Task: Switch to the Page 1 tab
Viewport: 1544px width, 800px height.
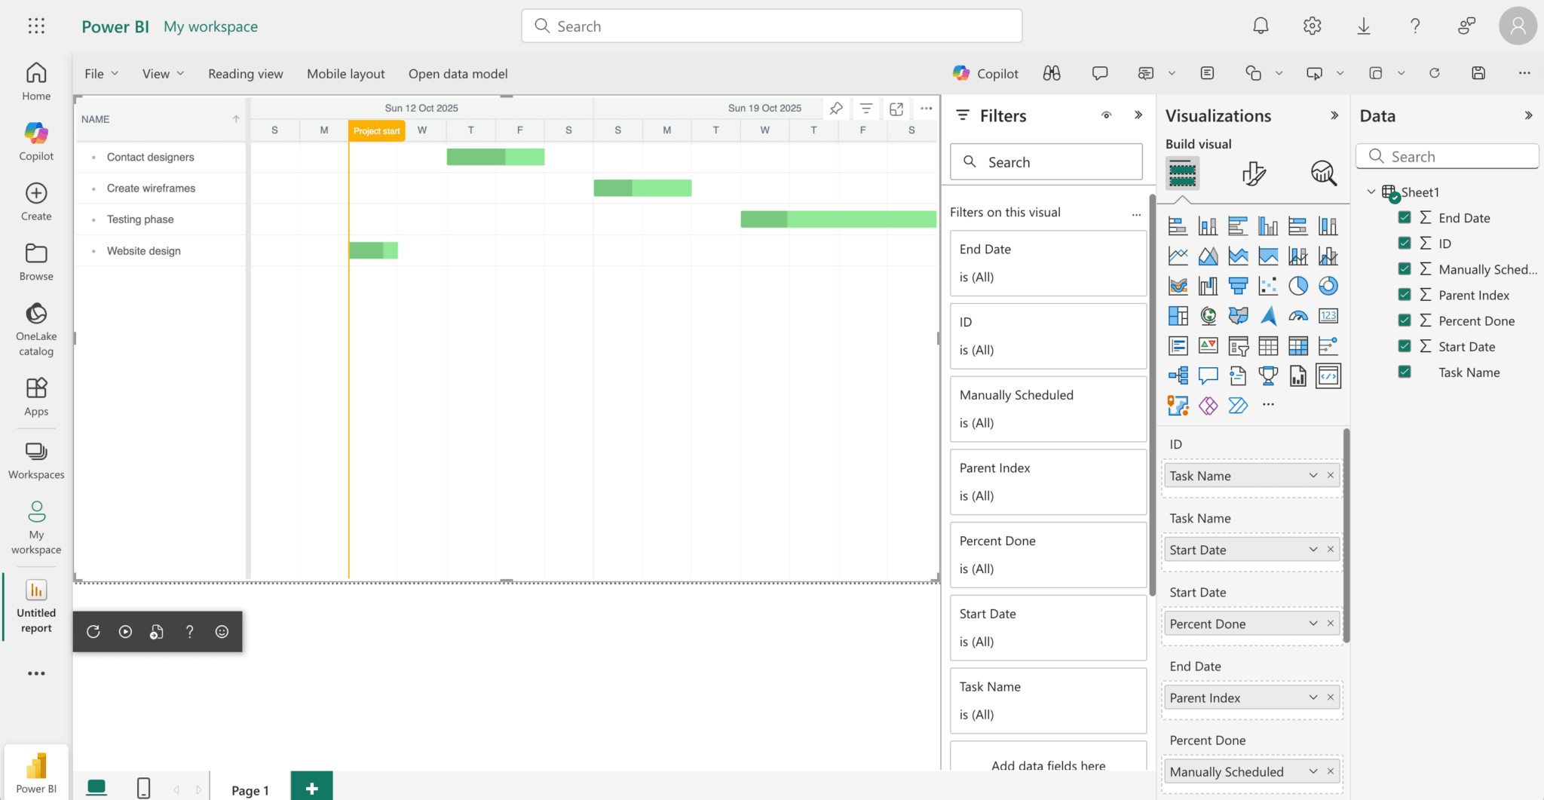Action: (250, 789)
